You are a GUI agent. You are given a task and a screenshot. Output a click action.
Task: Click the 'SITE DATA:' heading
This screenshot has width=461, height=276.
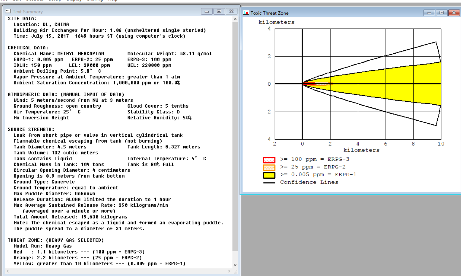(x=22, y=19)
